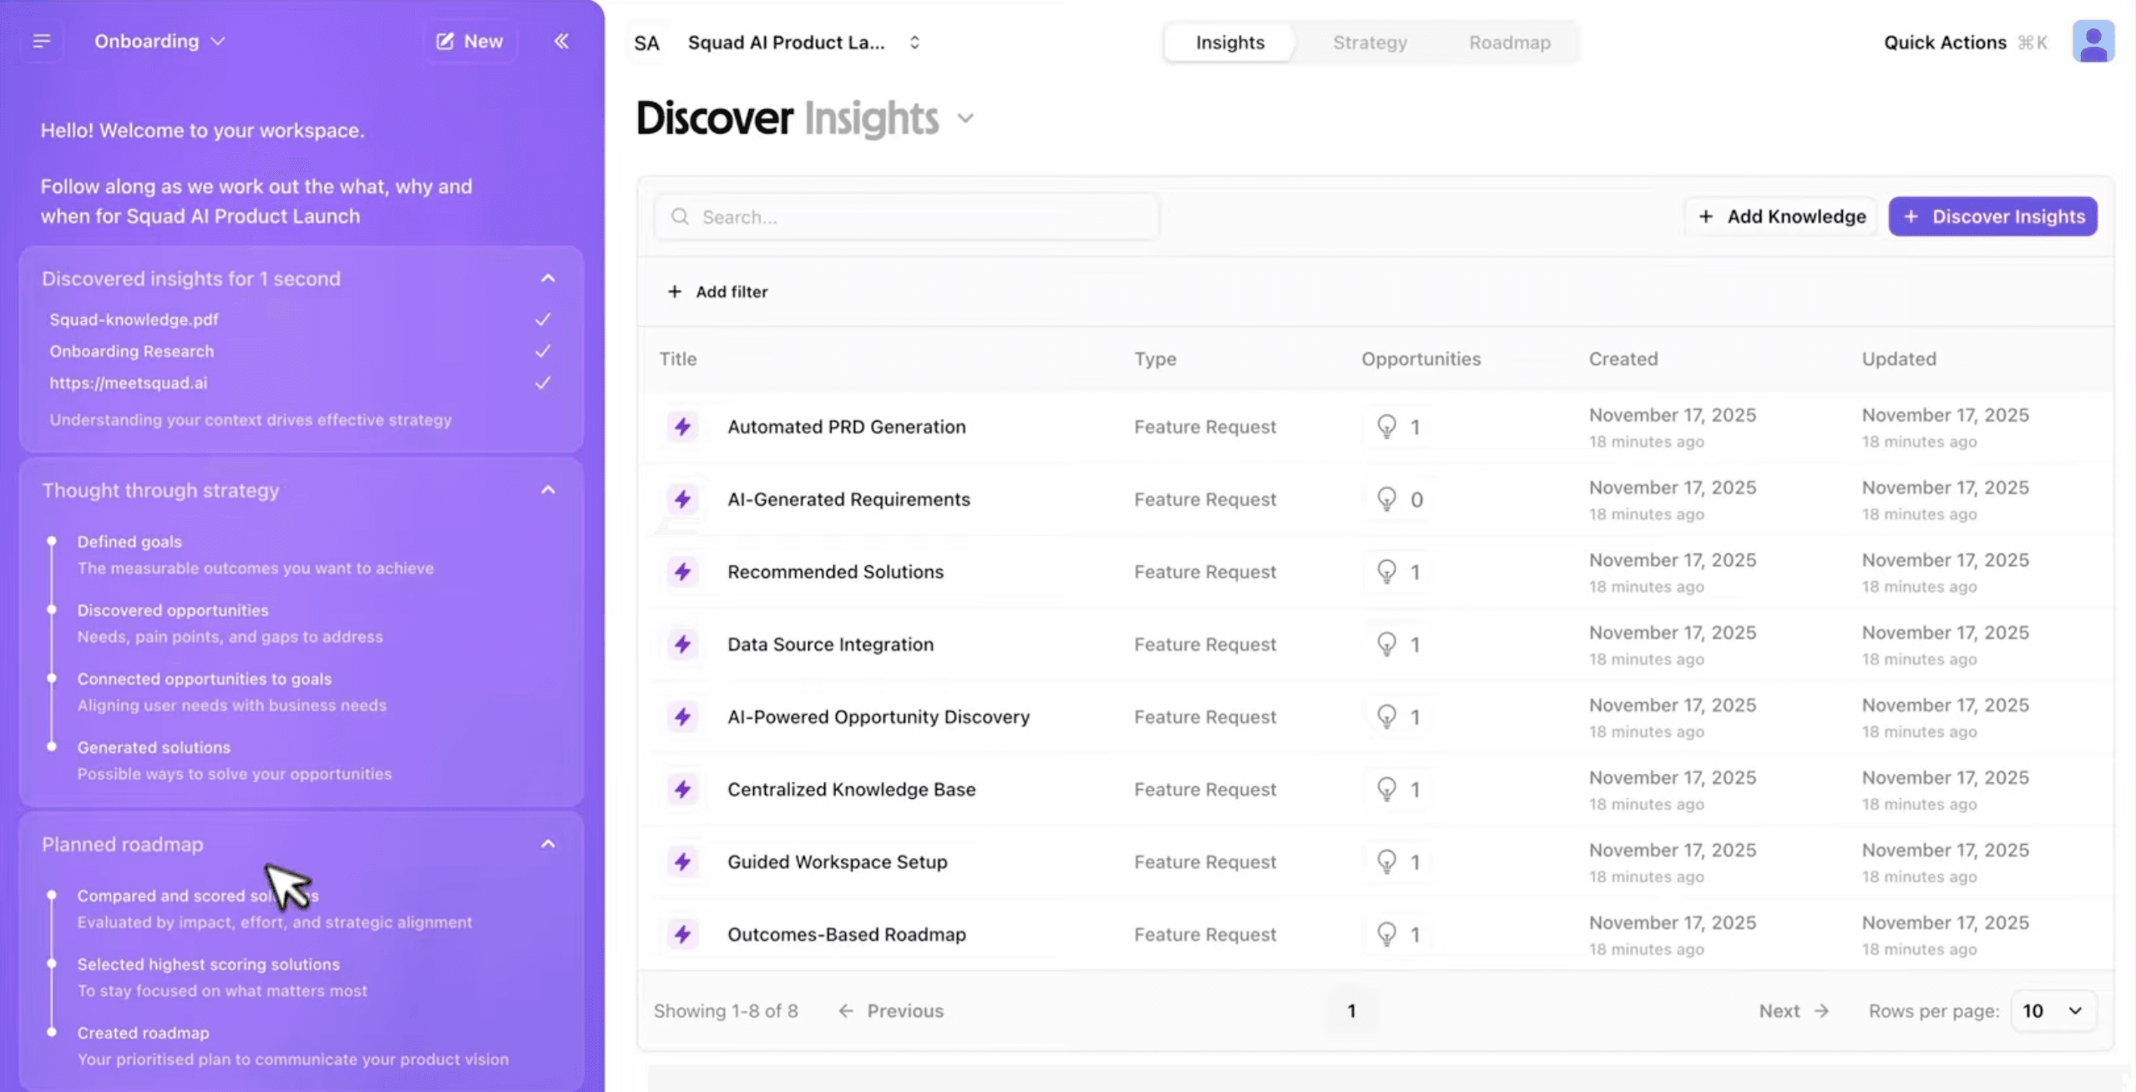Click the purple Discover Insights button
The height and width of the screenshot is (1092, 2136).
(1992, 216)
